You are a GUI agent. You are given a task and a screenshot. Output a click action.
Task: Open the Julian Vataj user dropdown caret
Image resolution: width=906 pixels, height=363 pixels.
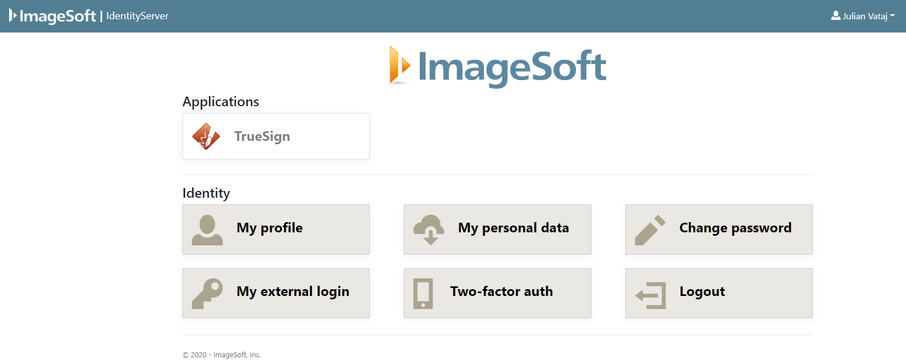892,16
